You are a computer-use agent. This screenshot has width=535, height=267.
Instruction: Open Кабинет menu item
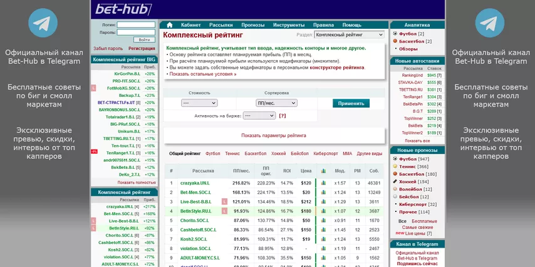click(x=190, y=25)
